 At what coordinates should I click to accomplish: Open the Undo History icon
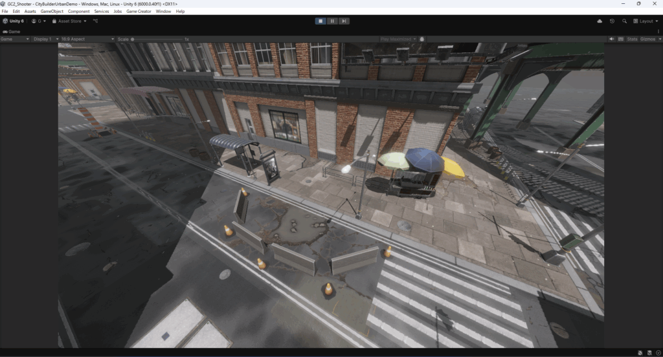point(612,21)
